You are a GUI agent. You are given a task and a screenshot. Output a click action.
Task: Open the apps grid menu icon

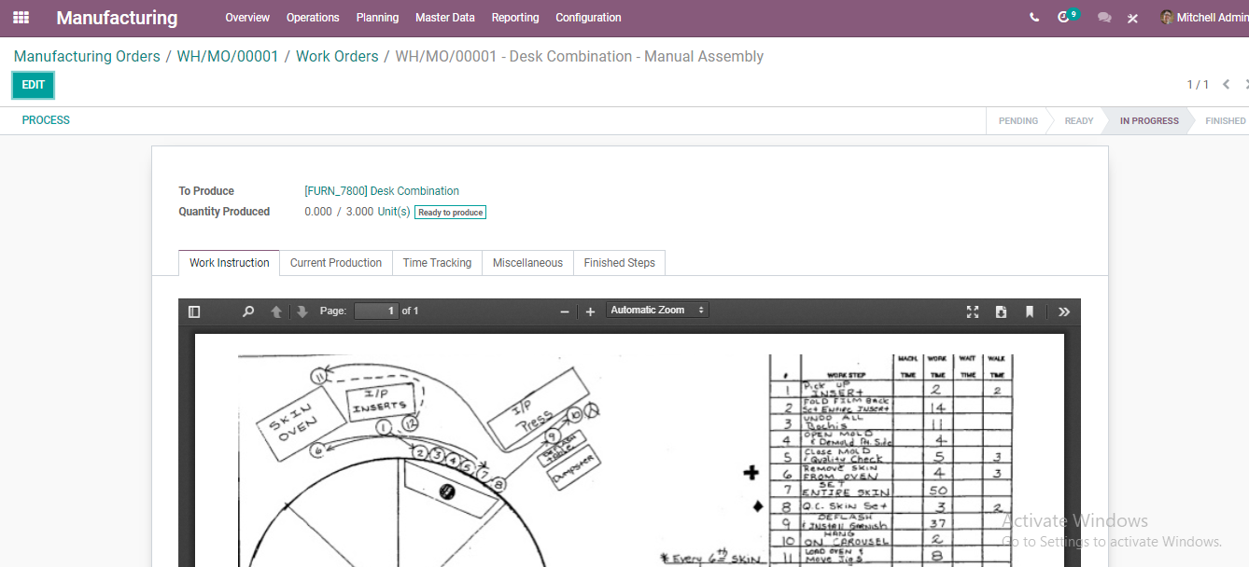(21, 18)
